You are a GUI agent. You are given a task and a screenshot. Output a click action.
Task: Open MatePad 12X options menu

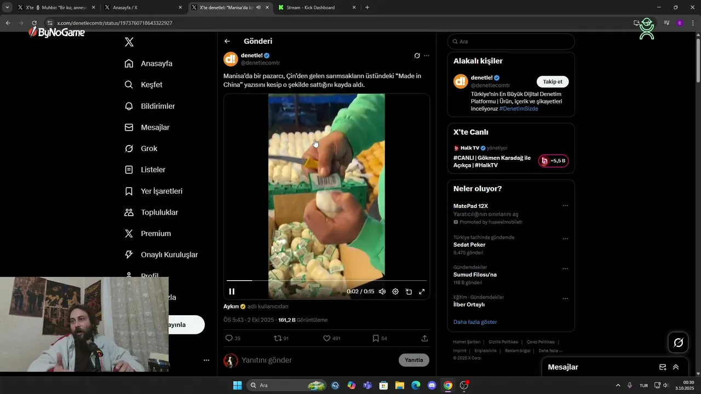(x=565, y=206)
